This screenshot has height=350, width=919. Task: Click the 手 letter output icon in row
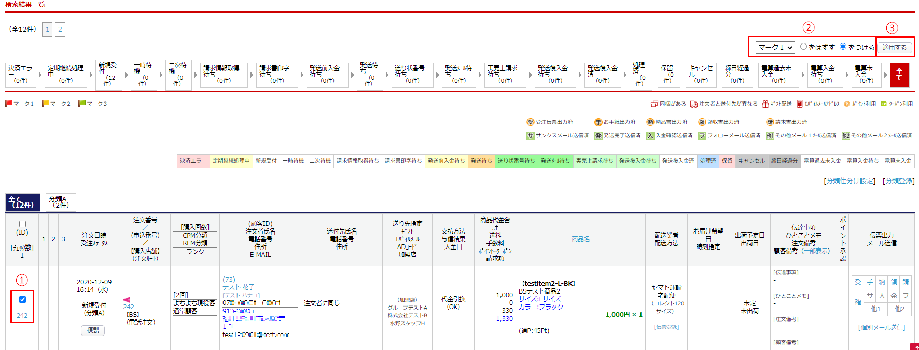tap(870, 282)
